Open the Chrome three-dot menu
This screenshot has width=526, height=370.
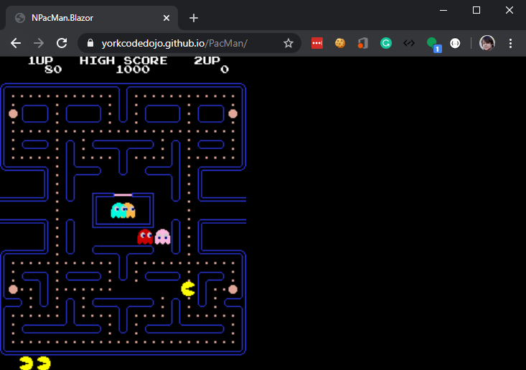click(510, 43)
